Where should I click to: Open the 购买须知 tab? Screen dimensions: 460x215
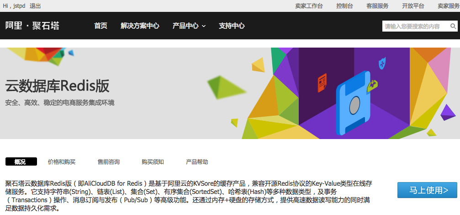[x=153, y=162]
